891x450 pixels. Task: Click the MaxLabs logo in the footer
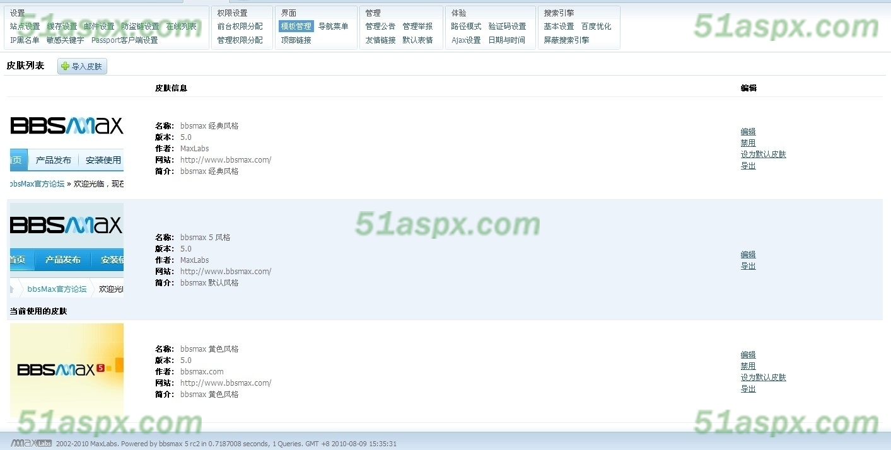tap(31, 443)
